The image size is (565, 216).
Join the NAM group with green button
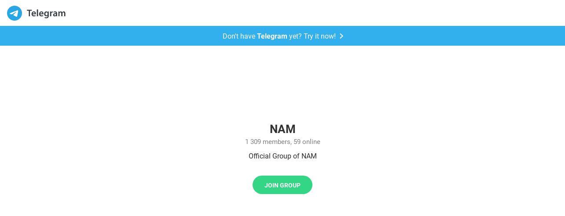pyautogui.click(x=282, y=185)
